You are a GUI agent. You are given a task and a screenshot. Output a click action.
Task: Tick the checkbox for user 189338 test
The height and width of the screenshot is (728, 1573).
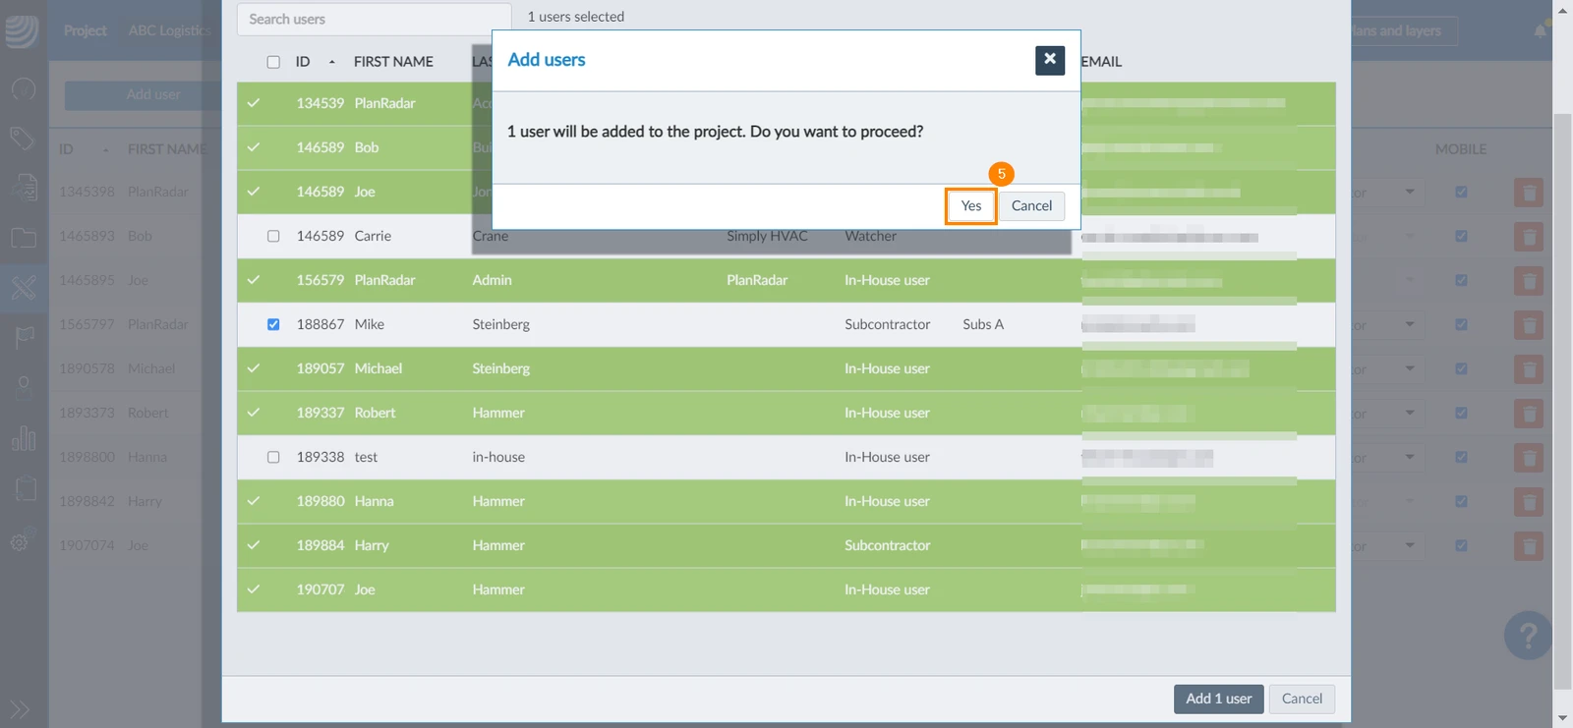click(273, 457)
